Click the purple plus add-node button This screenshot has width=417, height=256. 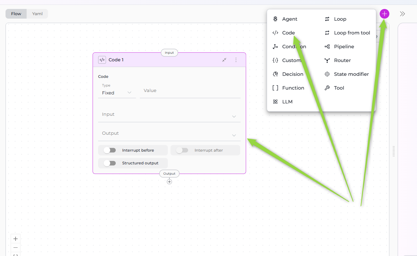(384, 14)
